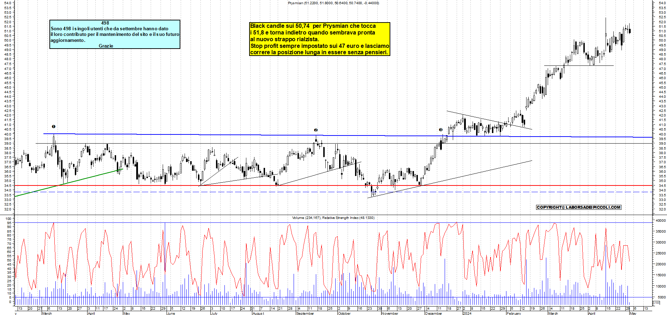Click the '30000' volume scale label
Image resolution: width=667 pixels, height=315 pixels.
[661, 242]
